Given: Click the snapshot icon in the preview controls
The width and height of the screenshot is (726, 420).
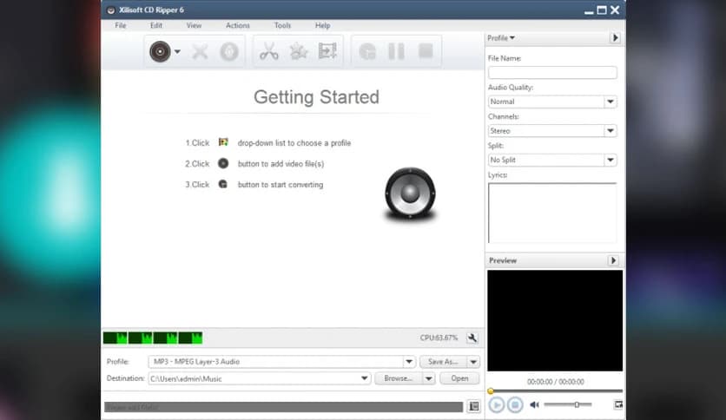Looking at the screenshot, I should (618, 404).
